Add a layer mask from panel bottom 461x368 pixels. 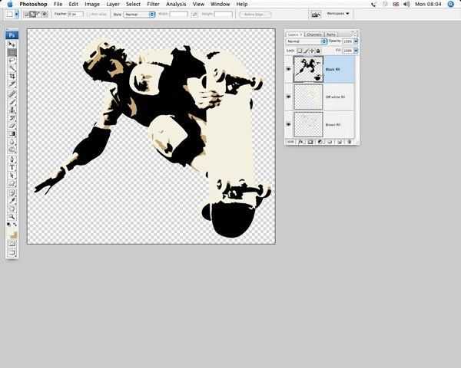coord(310,142)
